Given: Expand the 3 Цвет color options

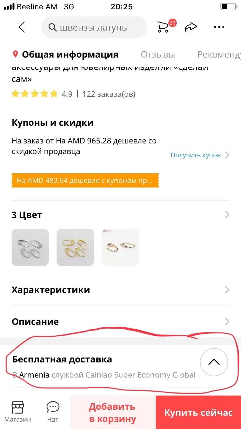Looking at the screenshot, I should 121,214.
